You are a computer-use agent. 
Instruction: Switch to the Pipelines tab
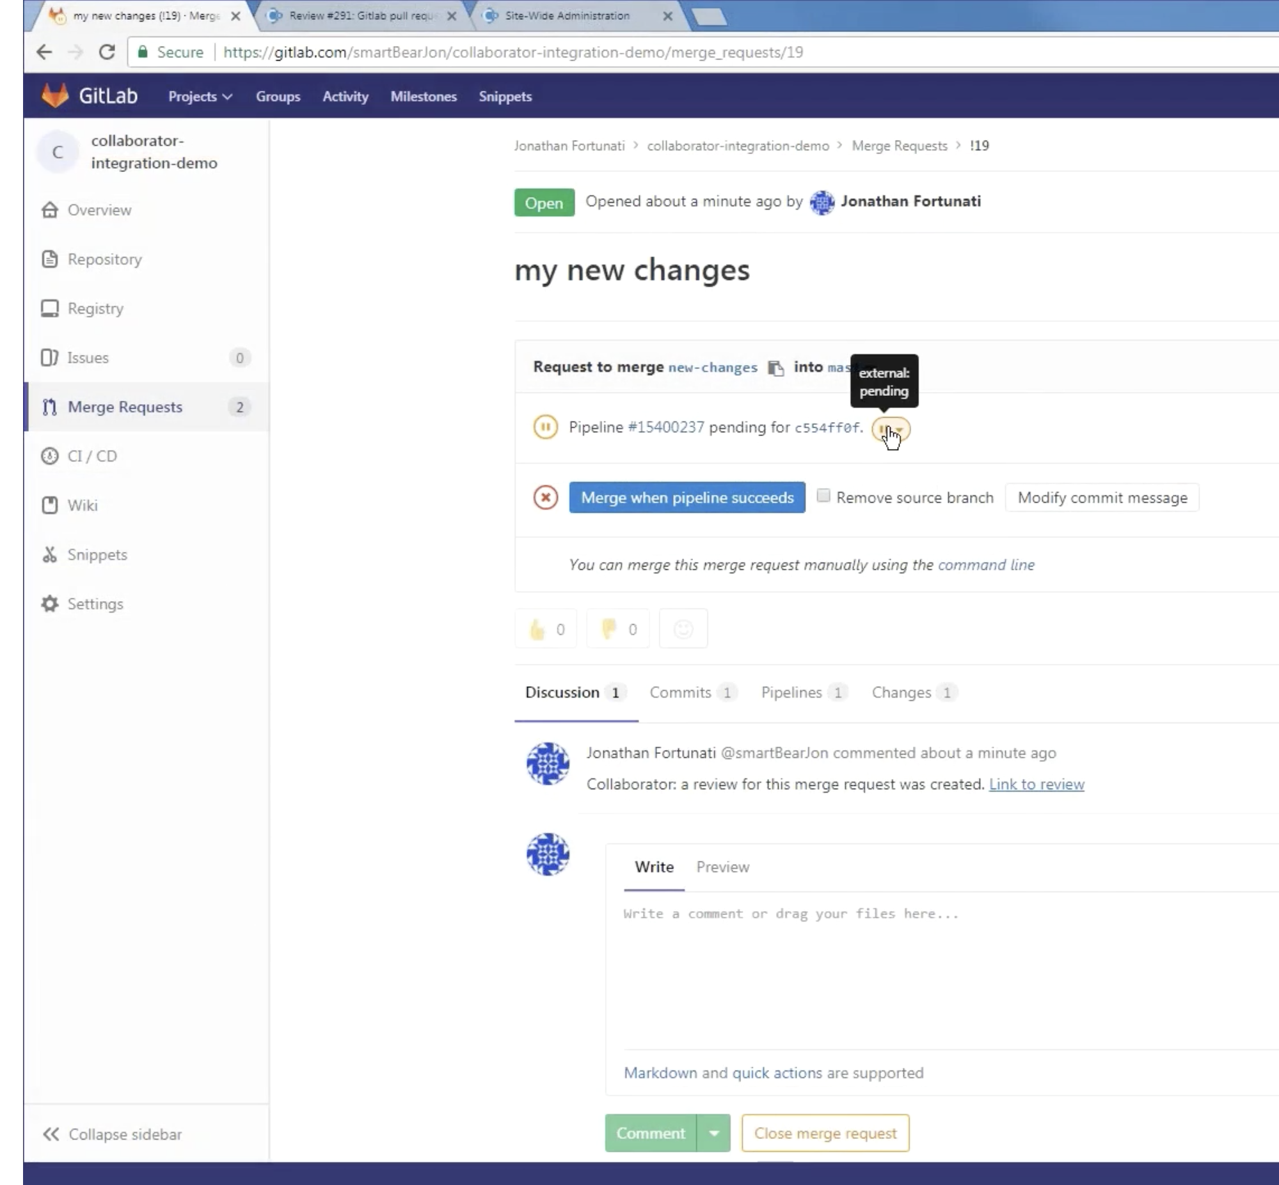[x=804, y=693]
